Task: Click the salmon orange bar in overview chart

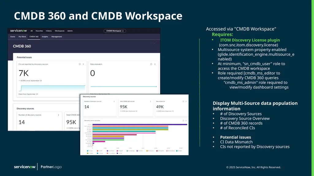Action: point(130,126)
